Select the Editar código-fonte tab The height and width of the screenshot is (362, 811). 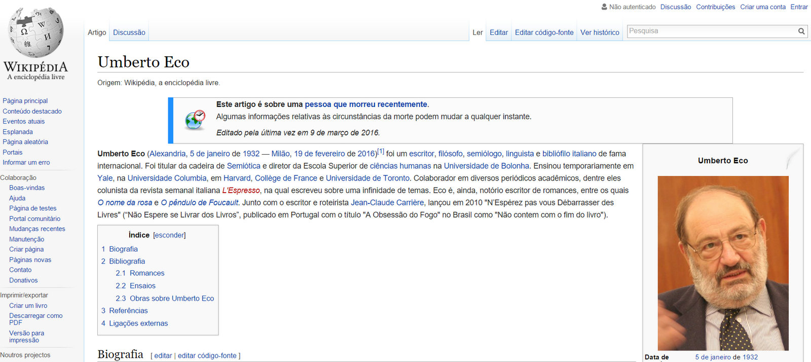coord(544,32)
